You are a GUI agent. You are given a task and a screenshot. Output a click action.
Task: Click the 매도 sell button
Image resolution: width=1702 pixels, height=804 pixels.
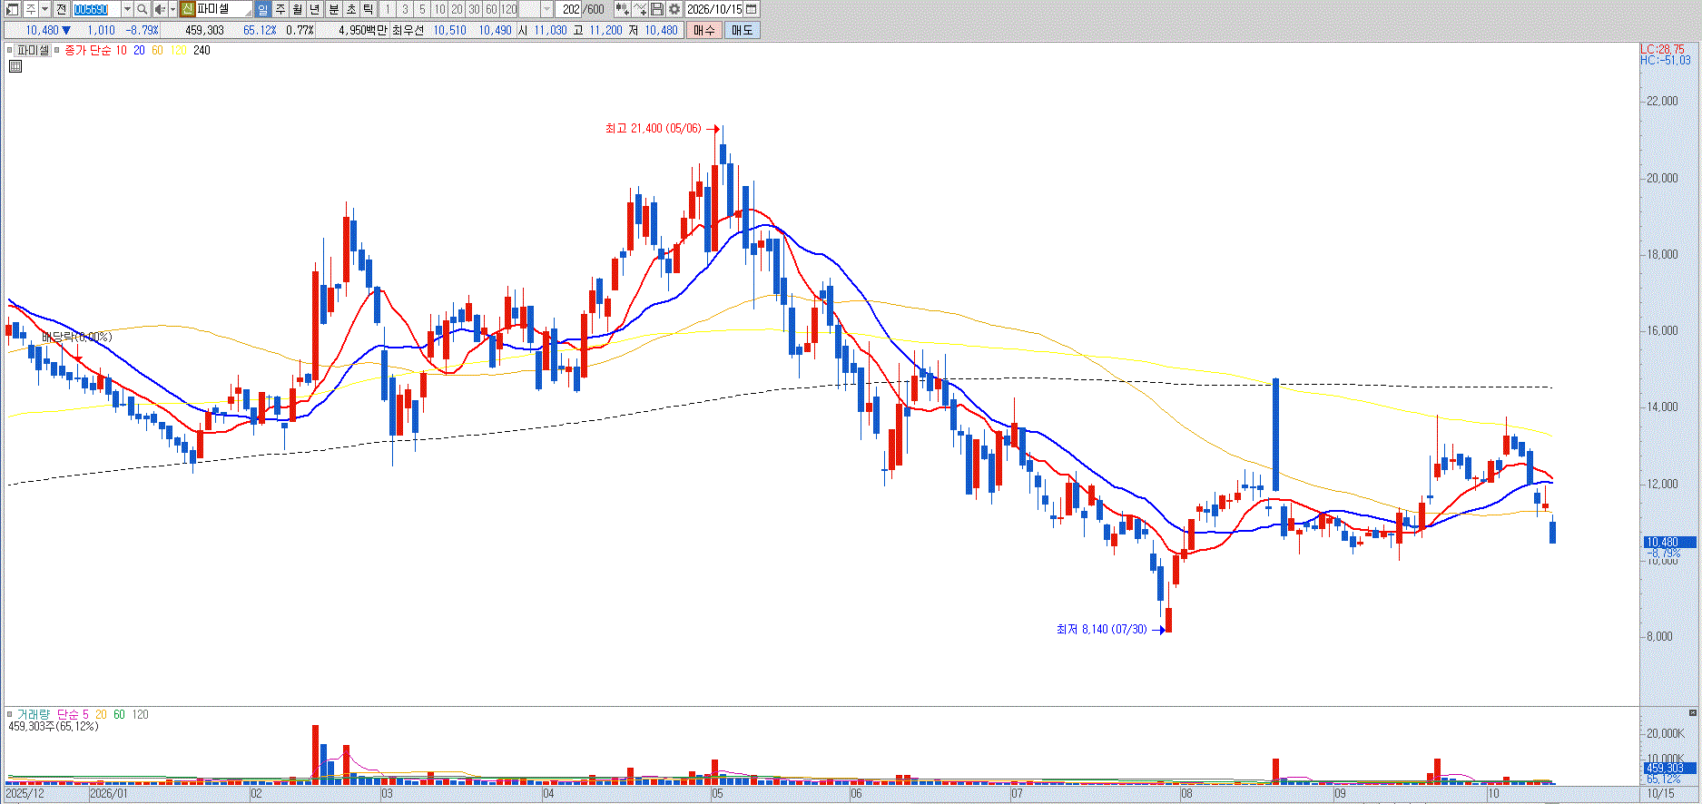743,30
